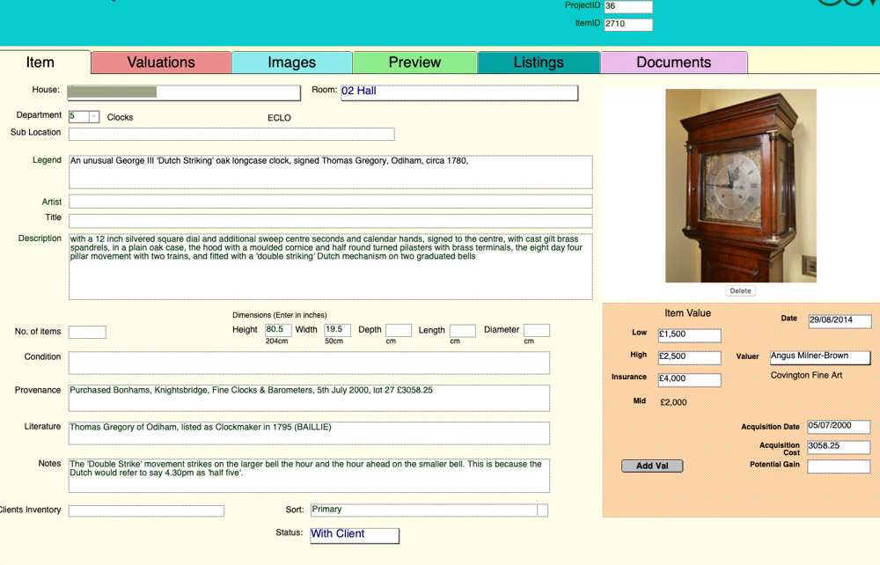880x565 pixels.
Task: View the Listings tab
Action: (x=538, y=62)
